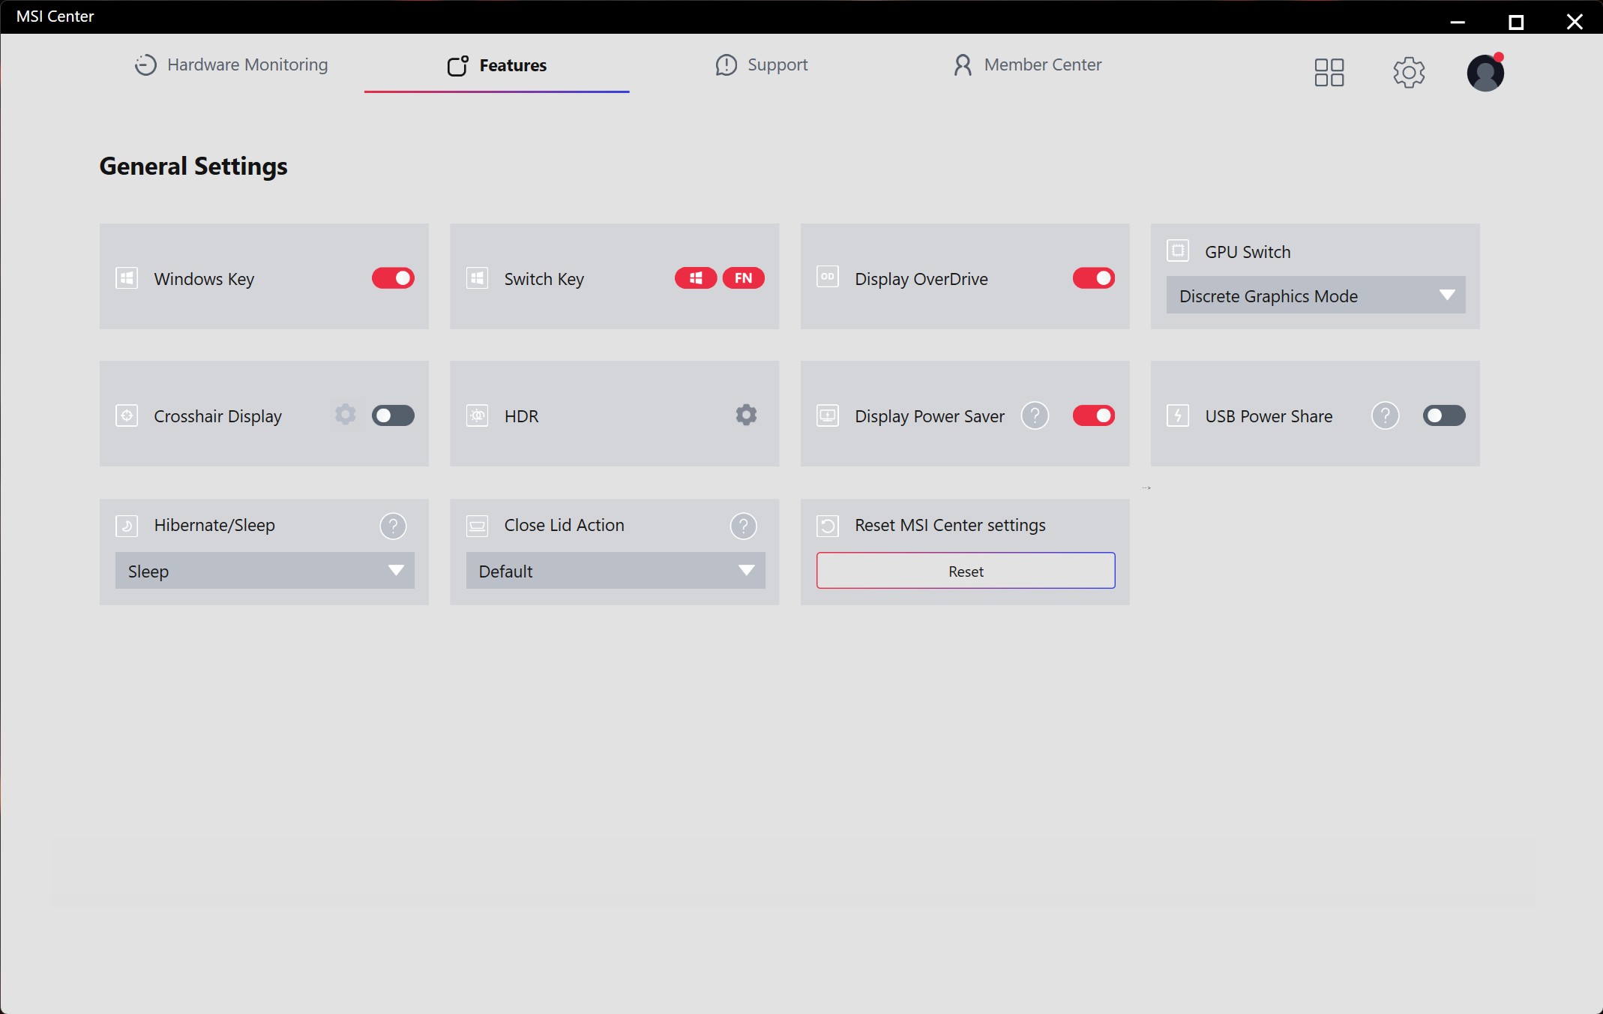The height and width of the screenshot is (1014, 1603).
Task: Open the Member Center tab
Action: coord(1026,65)
